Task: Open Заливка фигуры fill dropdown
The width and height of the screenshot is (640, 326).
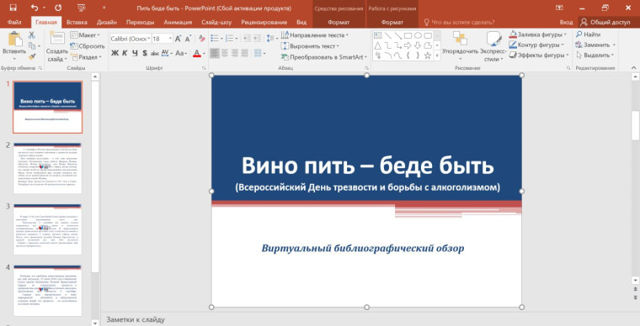Action: pos(538,34)
